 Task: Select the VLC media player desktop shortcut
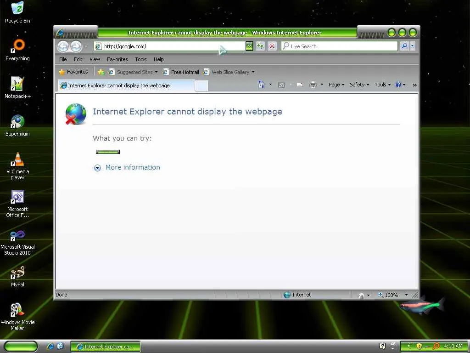point(17,166)
